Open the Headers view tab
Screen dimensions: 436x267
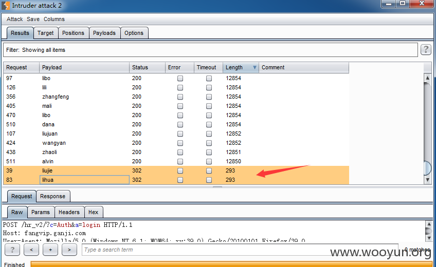tap(69, 212)
